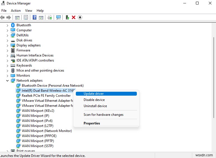
Task: Click the Human Interface Devices label
Action: (x=35, y=55)
